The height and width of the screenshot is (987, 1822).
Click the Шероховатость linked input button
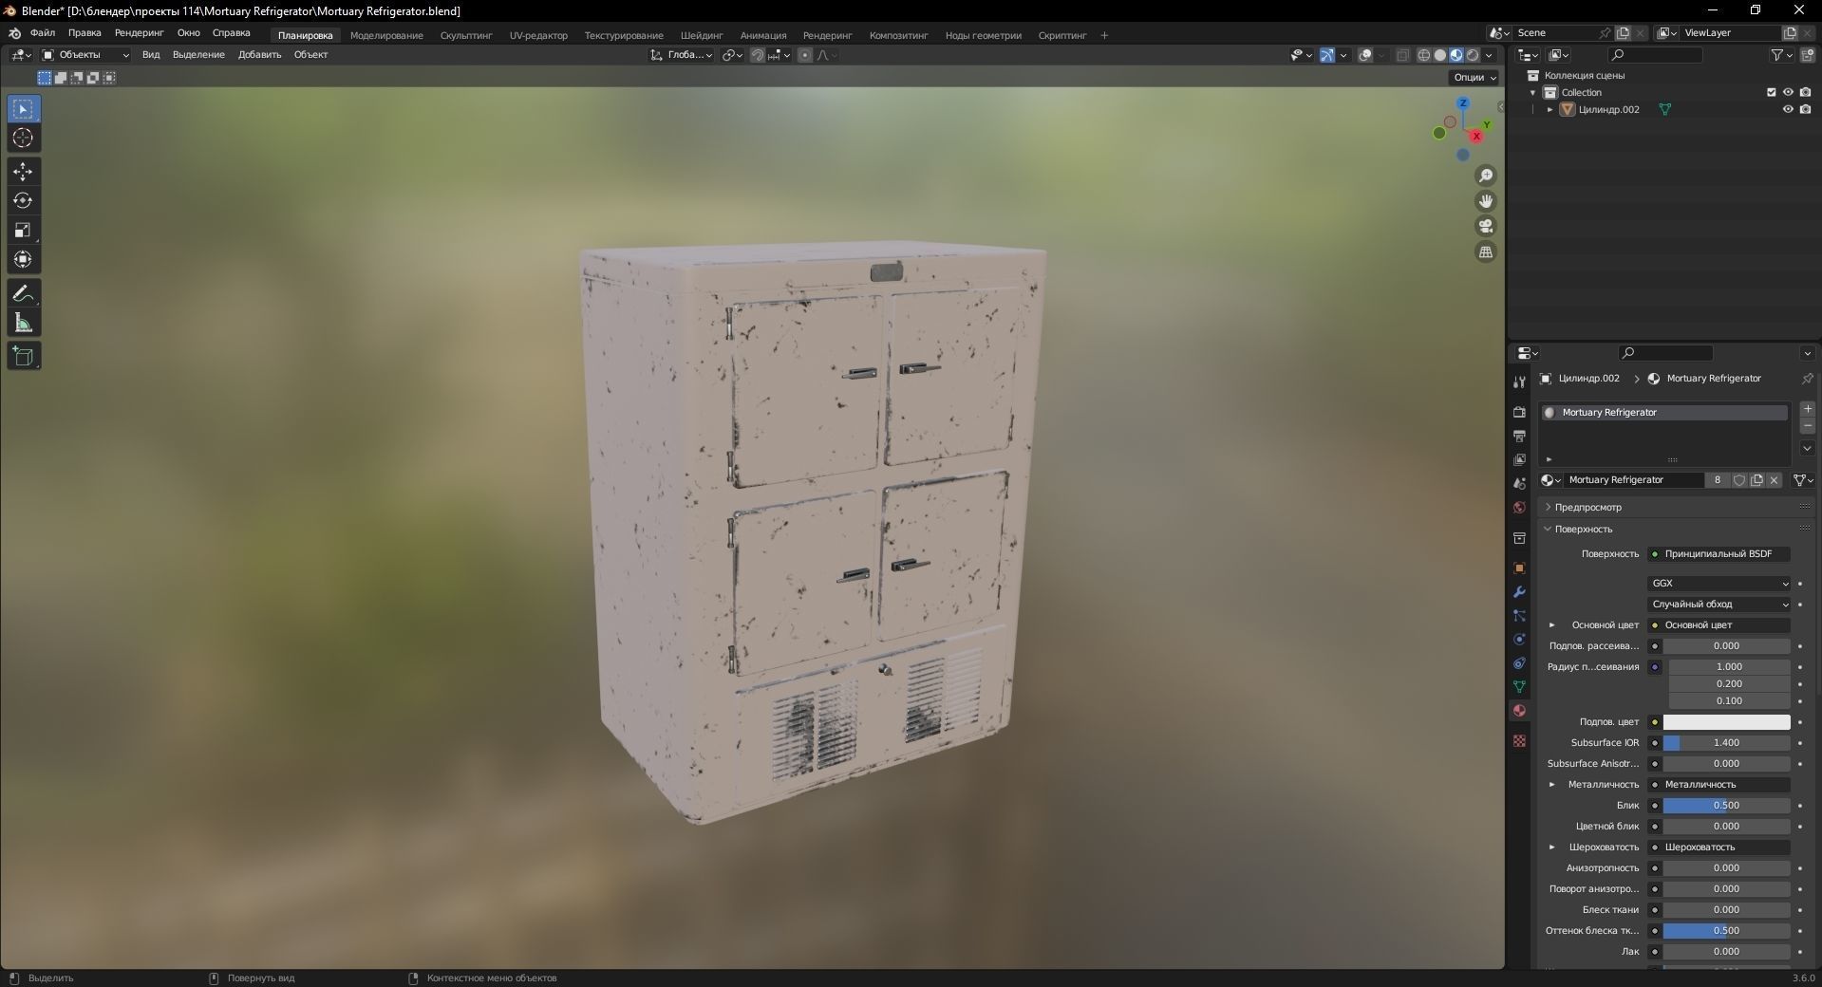click(1719, 847)
